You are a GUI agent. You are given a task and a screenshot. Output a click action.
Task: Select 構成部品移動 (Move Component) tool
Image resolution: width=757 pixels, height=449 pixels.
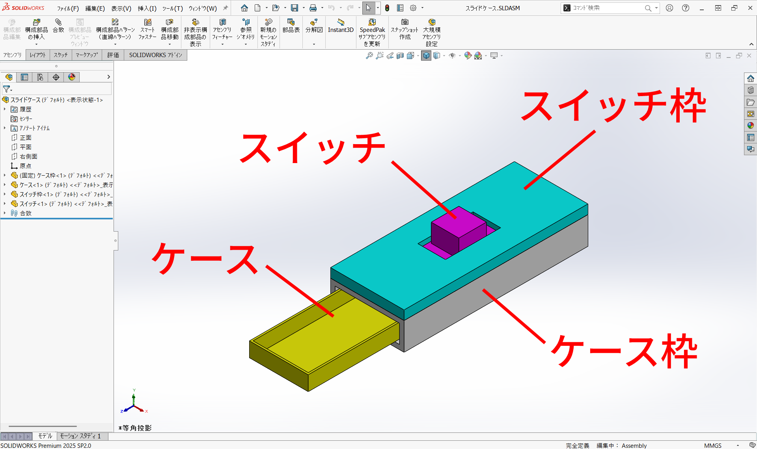click(x=170, y=30)
